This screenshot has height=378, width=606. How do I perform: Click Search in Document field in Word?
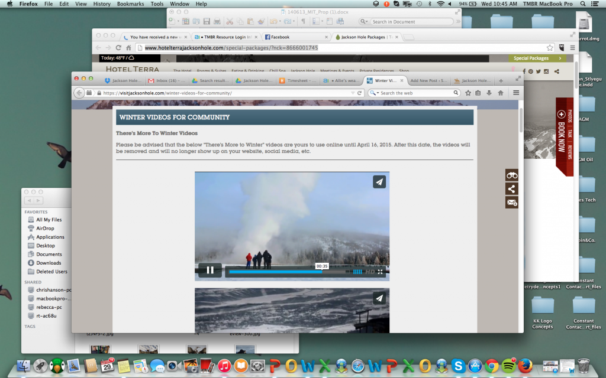click(411, 22)
